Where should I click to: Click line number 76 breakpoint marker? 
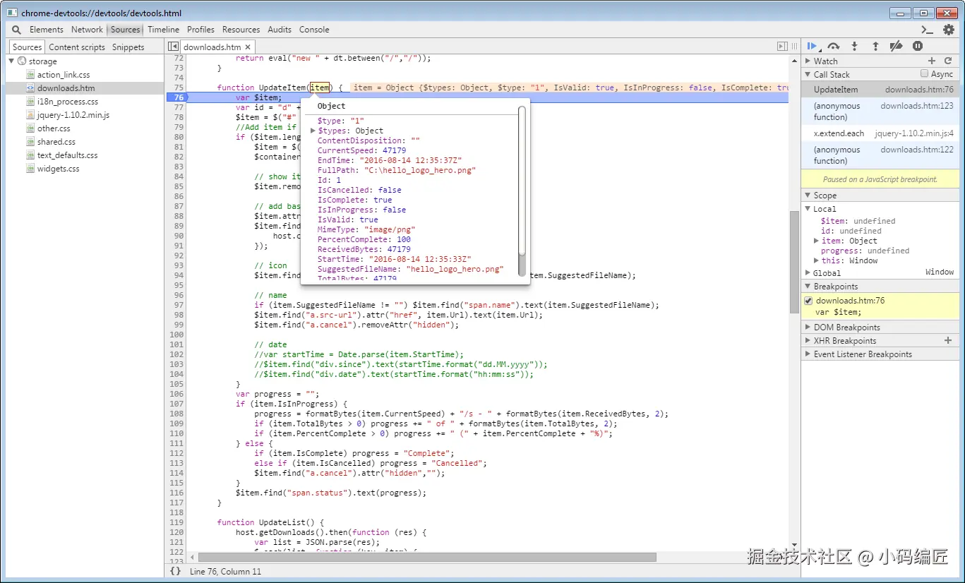coord(179,97)
